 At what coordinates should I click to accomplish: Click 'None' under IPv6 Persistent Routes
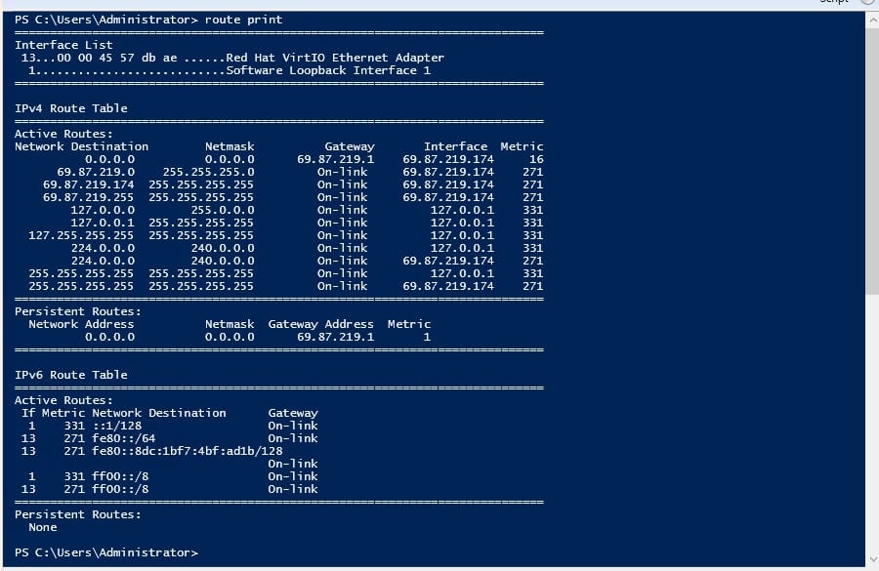coord(43,527)
